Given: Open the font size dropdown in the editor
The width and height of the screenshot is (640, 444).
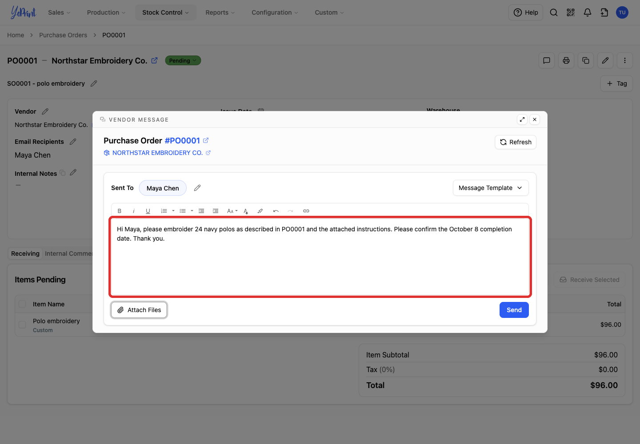Looking at the screenshot, I should tap(232, 211).
